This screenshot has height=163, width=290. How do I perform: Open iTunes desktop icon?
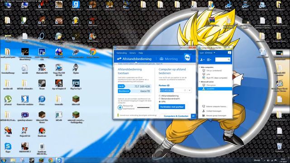click(42, 101)
